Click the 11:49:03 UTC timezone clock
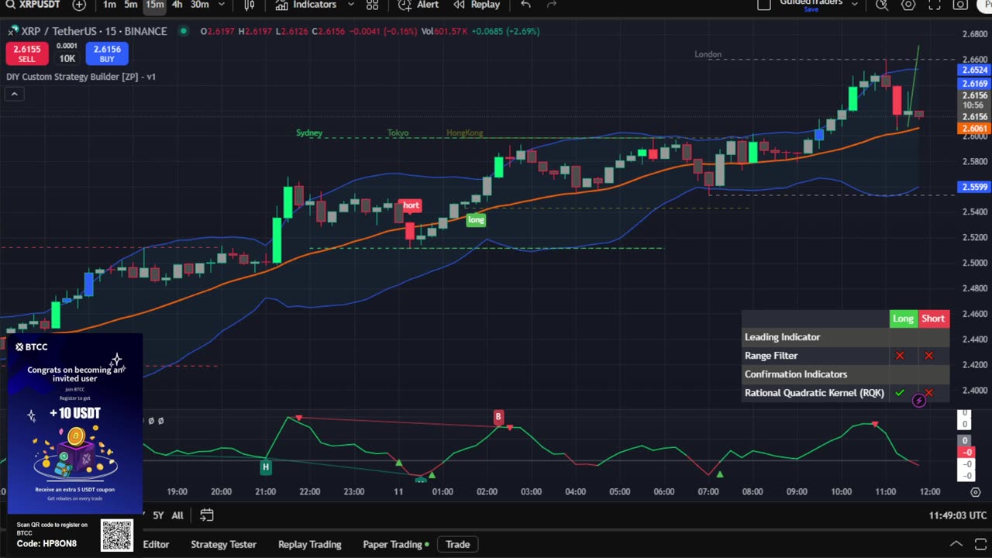Viewport: 992px width, 558px height. tap(958, 515)
